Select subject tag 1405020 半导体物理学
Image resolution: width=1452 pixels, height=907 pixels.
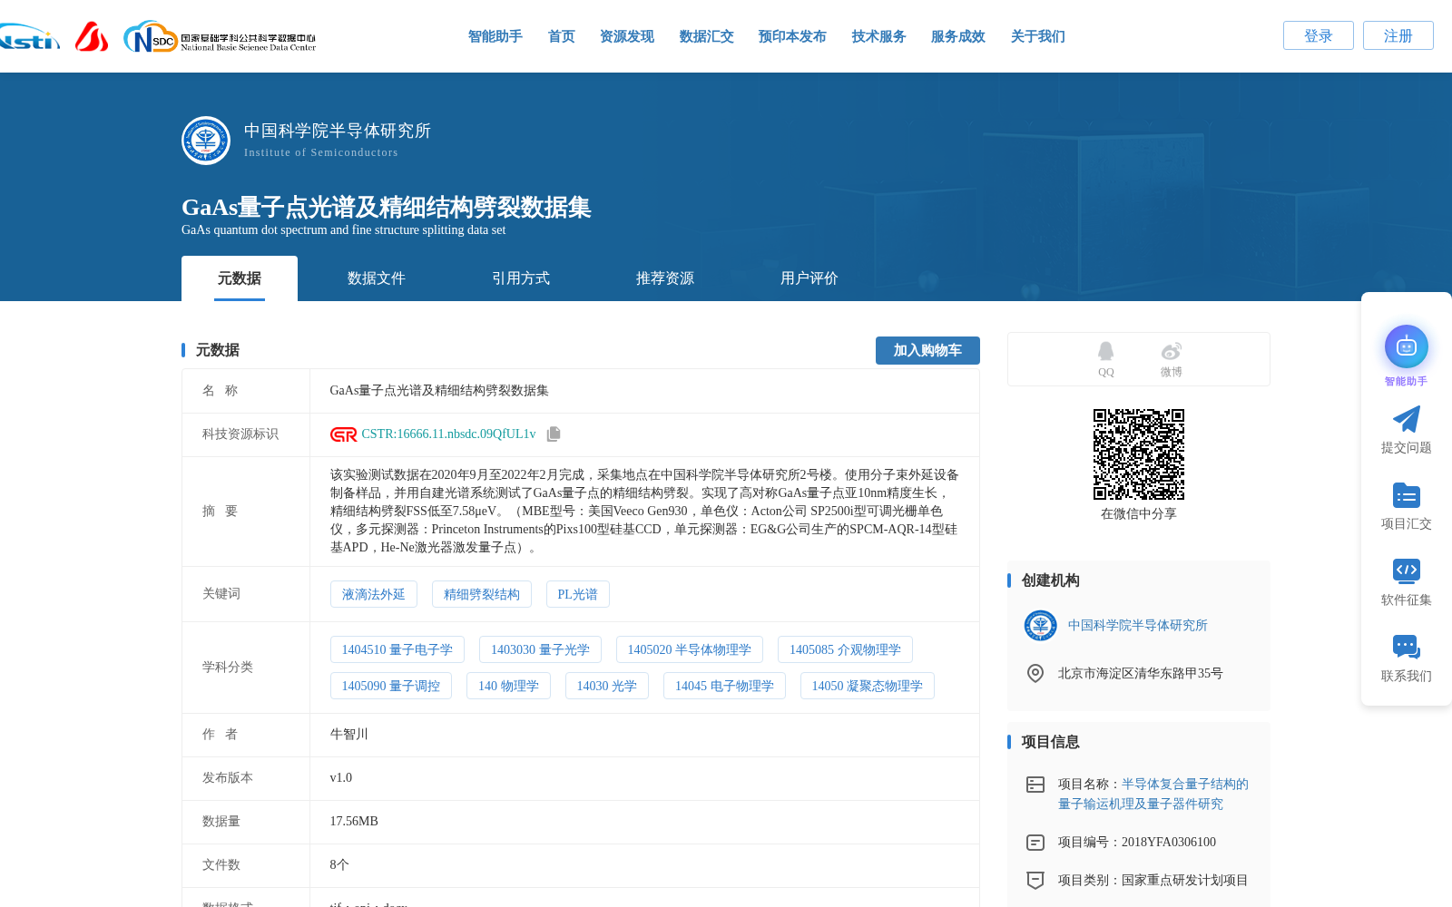click(690, 649)
